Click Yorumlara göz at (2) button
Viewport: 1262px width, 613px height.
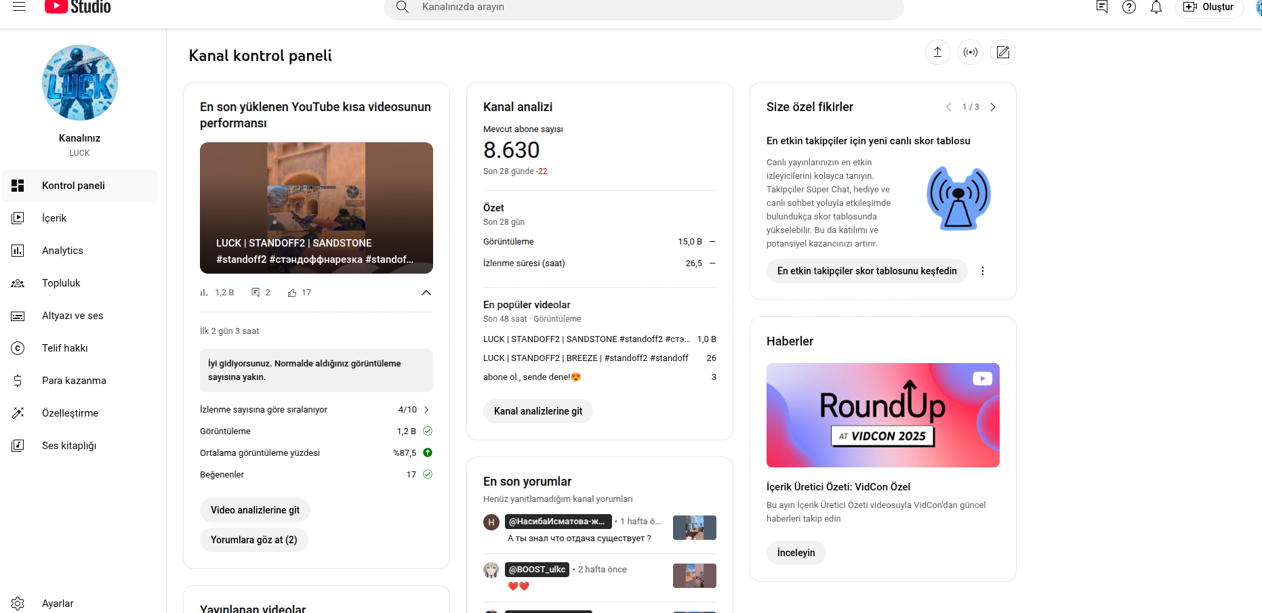pyautogui.click(x=254, y=540)
